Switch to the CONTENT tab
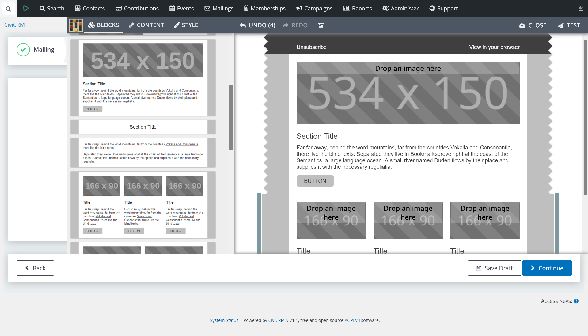588x336 pixels. tap(146, 25)
